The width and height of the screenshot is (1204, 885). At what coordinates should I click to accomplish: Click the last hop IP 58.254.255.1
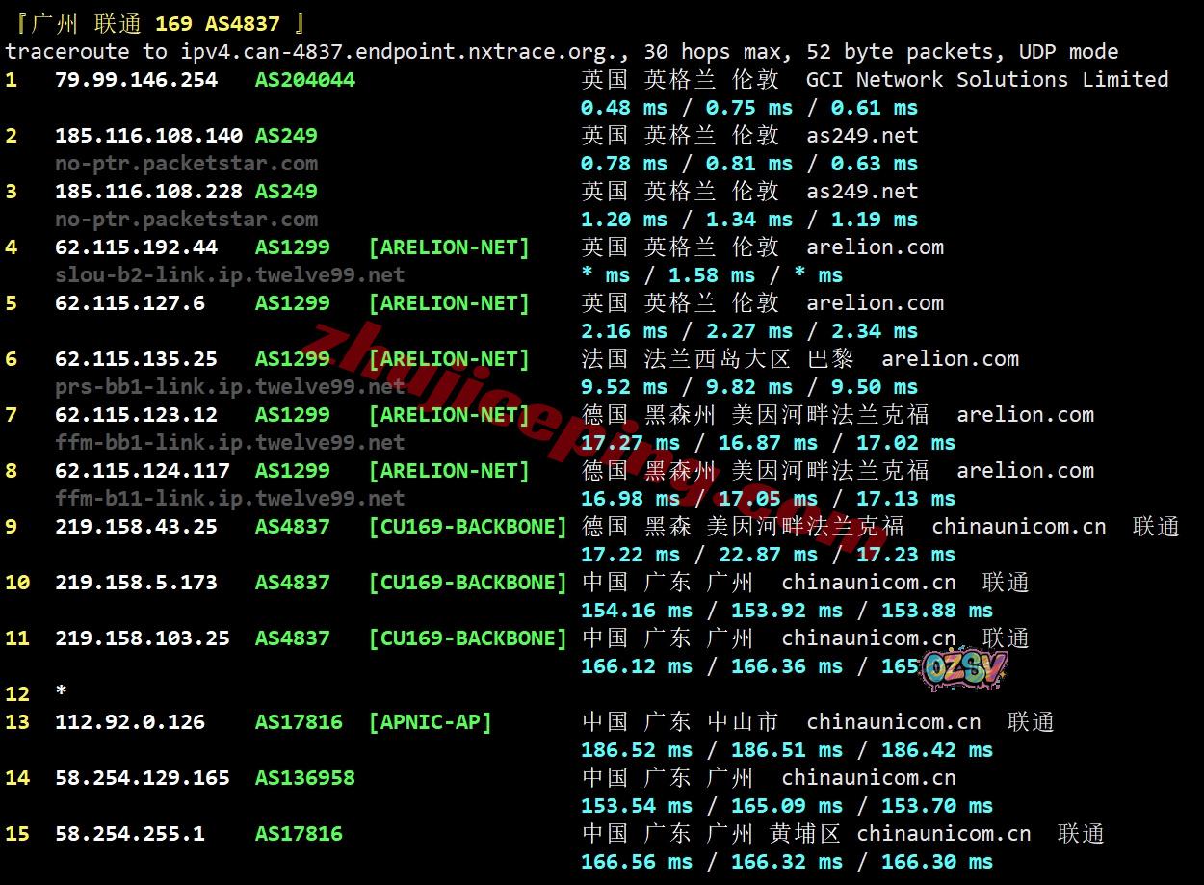[x=130, y=834]
